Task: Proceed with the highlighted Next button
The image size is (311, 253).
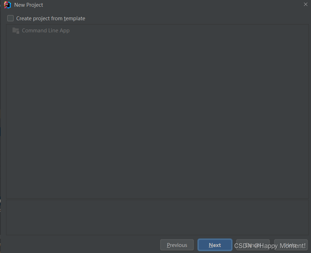Action: click(x=215, y=245)
